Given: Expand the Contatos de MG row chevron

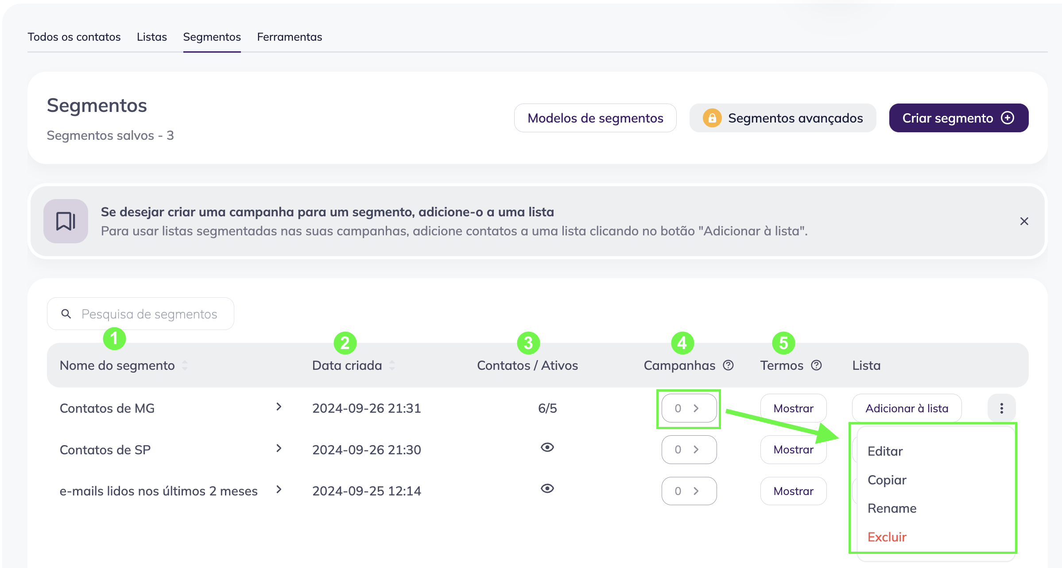Looking at the screenshot, I should [279, 407].
